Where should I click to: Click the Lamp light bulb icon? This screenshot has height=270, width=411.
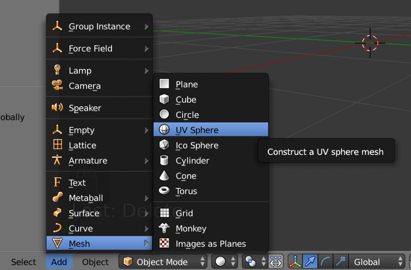pyautogui.click(x=57, y=70)
